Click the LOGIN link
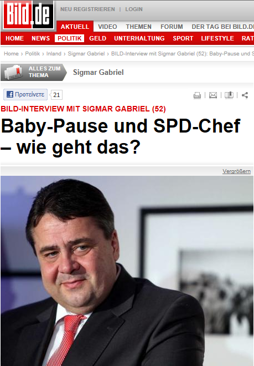 click(134, 9)
